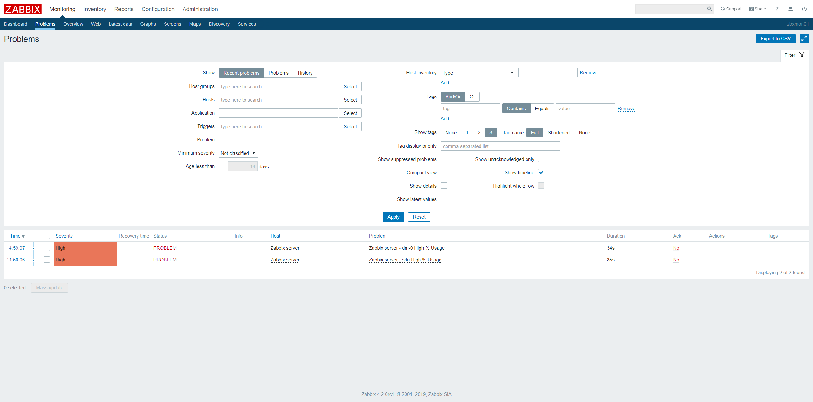
Task: Click the Share Z icon
Action: [x=757, y=9]
